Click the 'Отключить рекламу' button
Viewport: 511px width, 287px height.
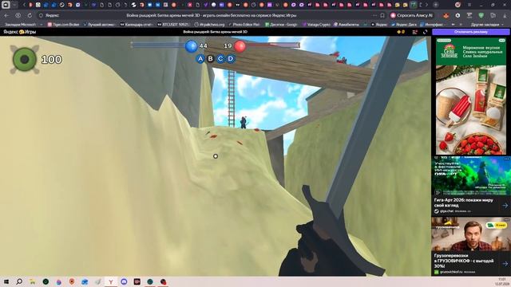(x=470, y=32)
